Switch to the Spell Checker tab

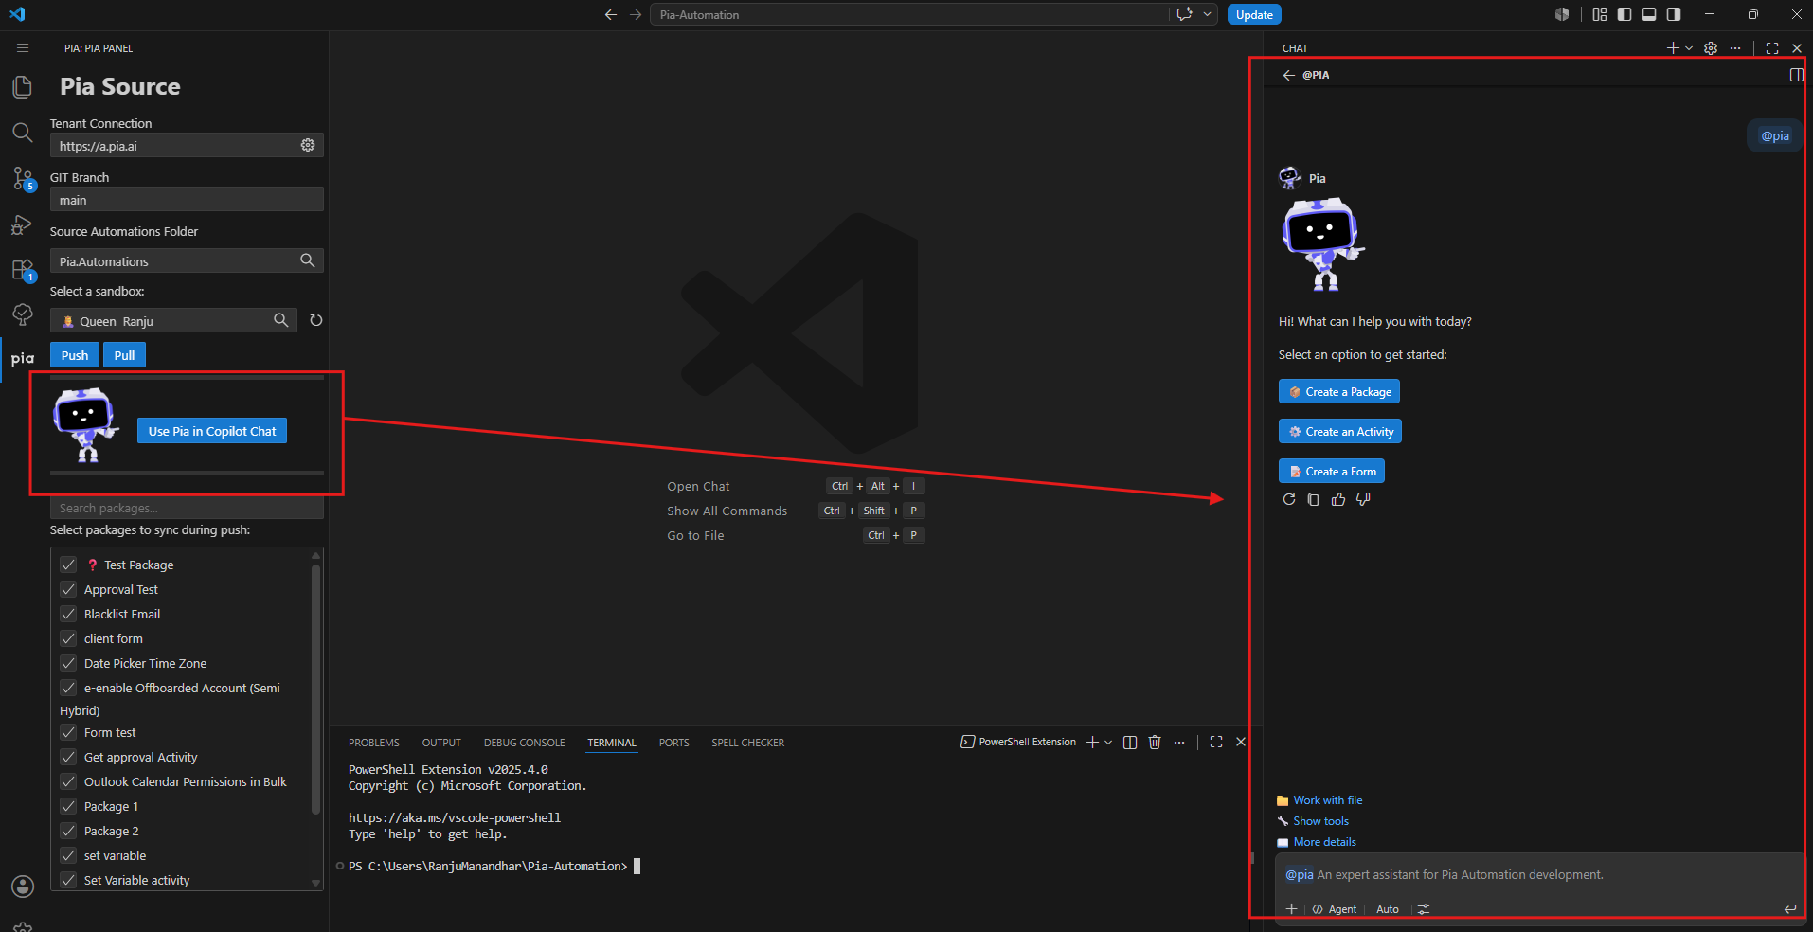748,743
